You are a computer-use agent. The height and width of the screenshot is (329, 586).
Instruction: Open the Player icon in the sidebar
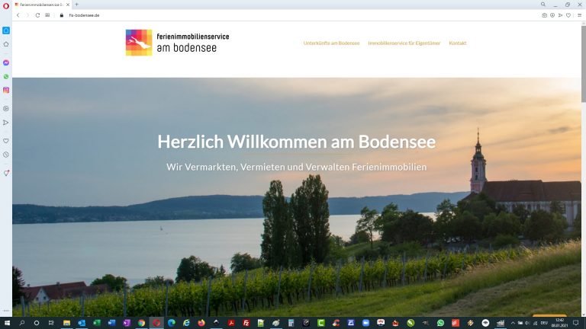6,109
